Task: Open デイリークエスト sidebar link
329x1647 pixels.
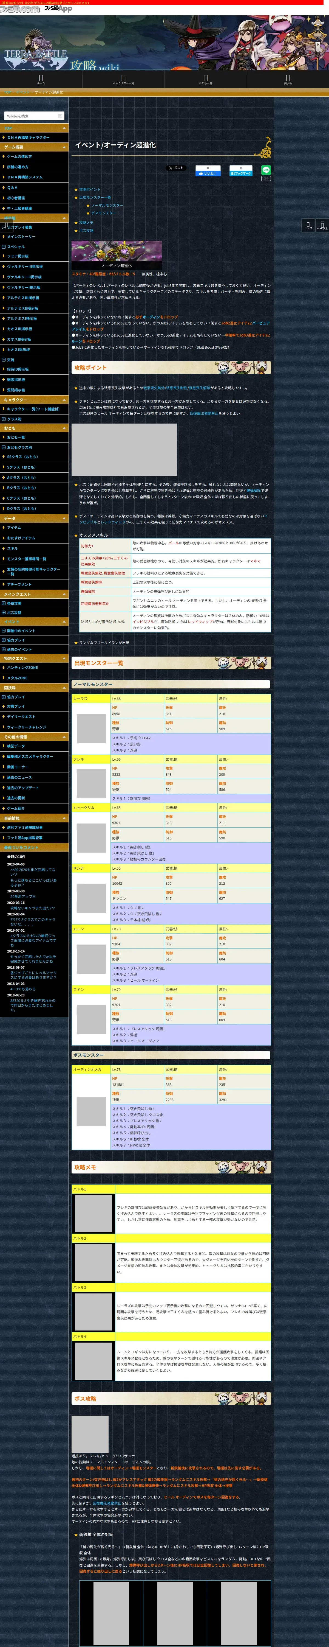Action: point(21,717)
